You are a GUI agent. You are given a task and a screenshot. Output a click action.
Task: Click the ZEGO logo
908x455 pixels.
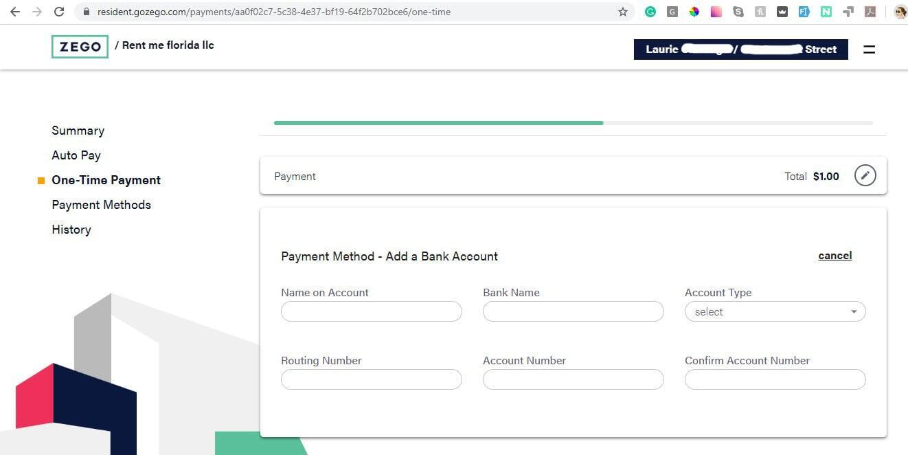pyautogui.click(x=80, y=47)
